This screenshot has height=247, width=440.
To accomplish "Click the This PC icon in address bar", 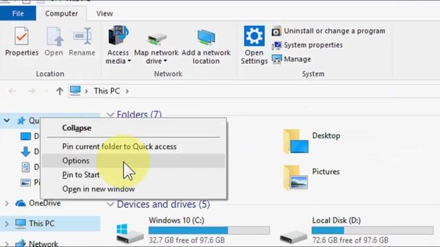I will coord(75,91).
